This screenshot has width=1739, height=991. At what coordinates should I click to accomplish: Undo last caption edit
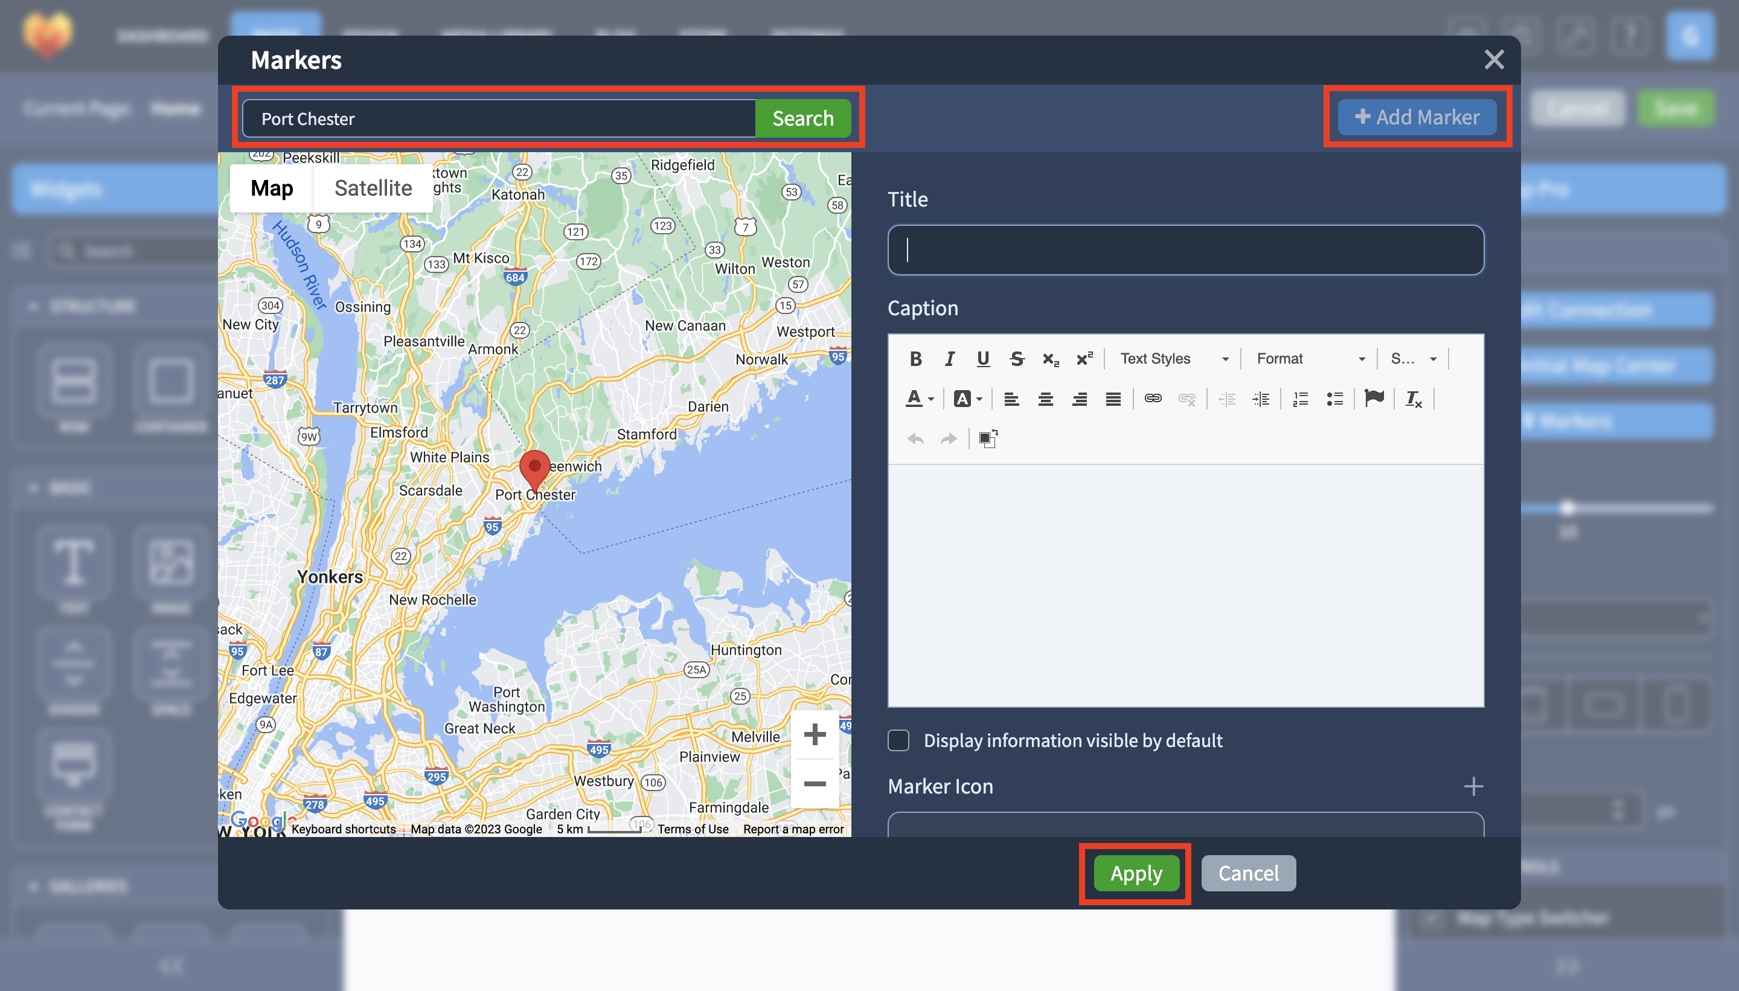click(916, 439)
